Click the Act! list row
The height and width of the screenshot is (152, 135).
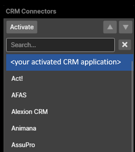[x=69, y=79]
